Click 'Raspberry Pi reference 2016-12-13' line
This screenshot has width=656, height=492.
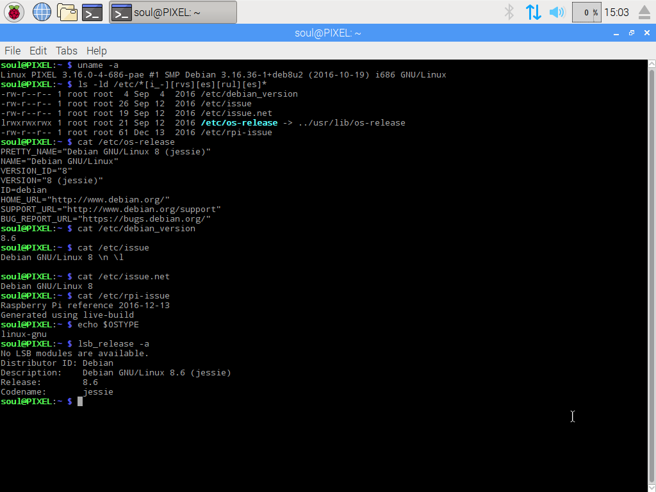pyautogui.click(x=85, y=305)
